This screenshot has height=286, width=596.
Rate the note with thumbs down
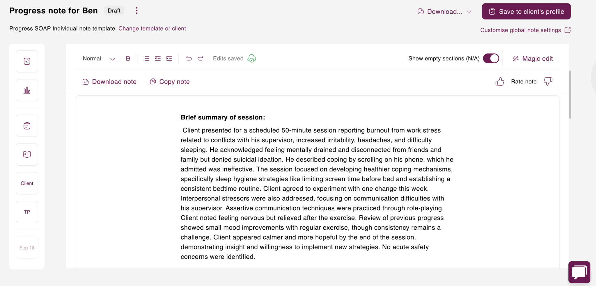(548, 81)
